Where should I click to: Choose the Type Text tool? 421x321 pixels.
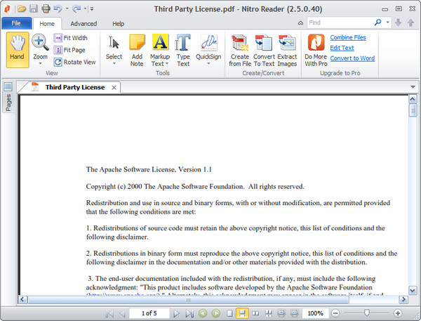pos(183,49)
